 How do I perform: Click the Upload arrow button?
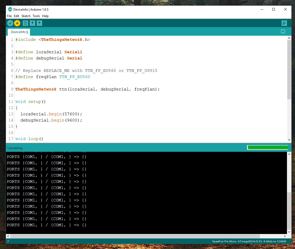[x=17, y=23]
